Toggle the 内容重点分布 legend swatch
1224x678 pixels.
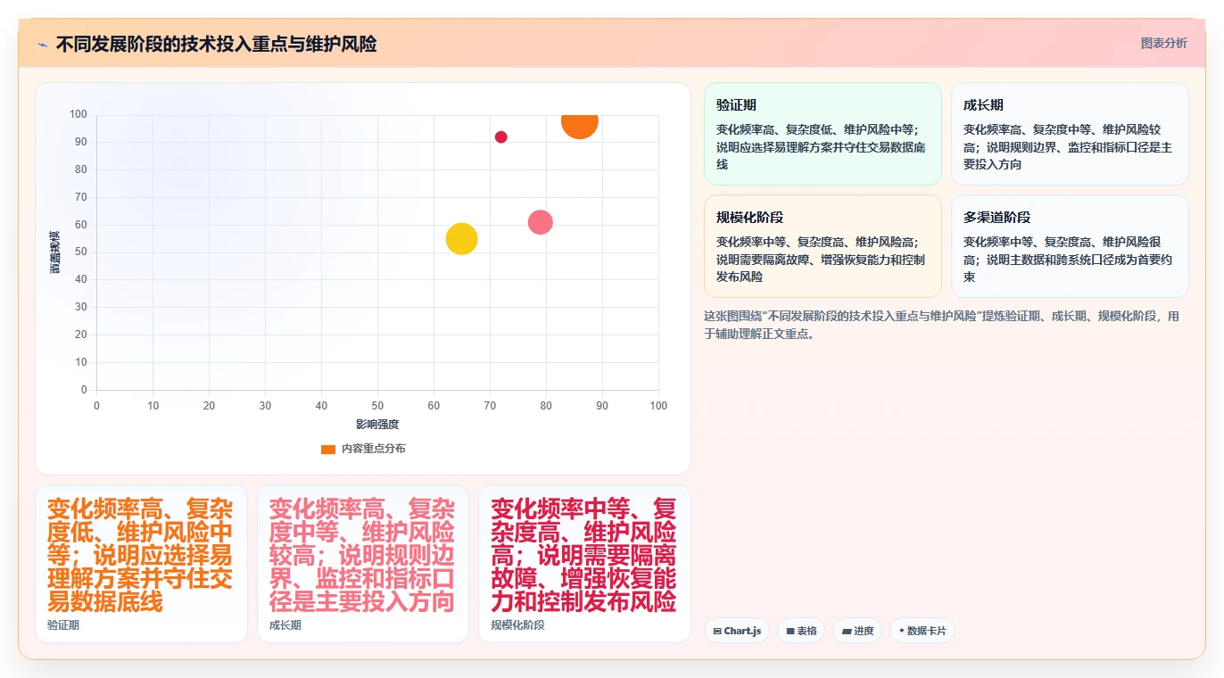click(x=328, y=449)
